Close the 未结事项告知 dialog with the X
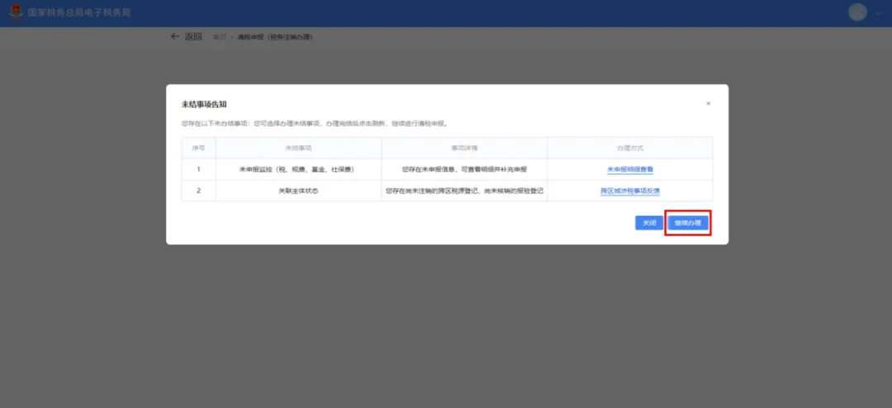 (709, 103)
